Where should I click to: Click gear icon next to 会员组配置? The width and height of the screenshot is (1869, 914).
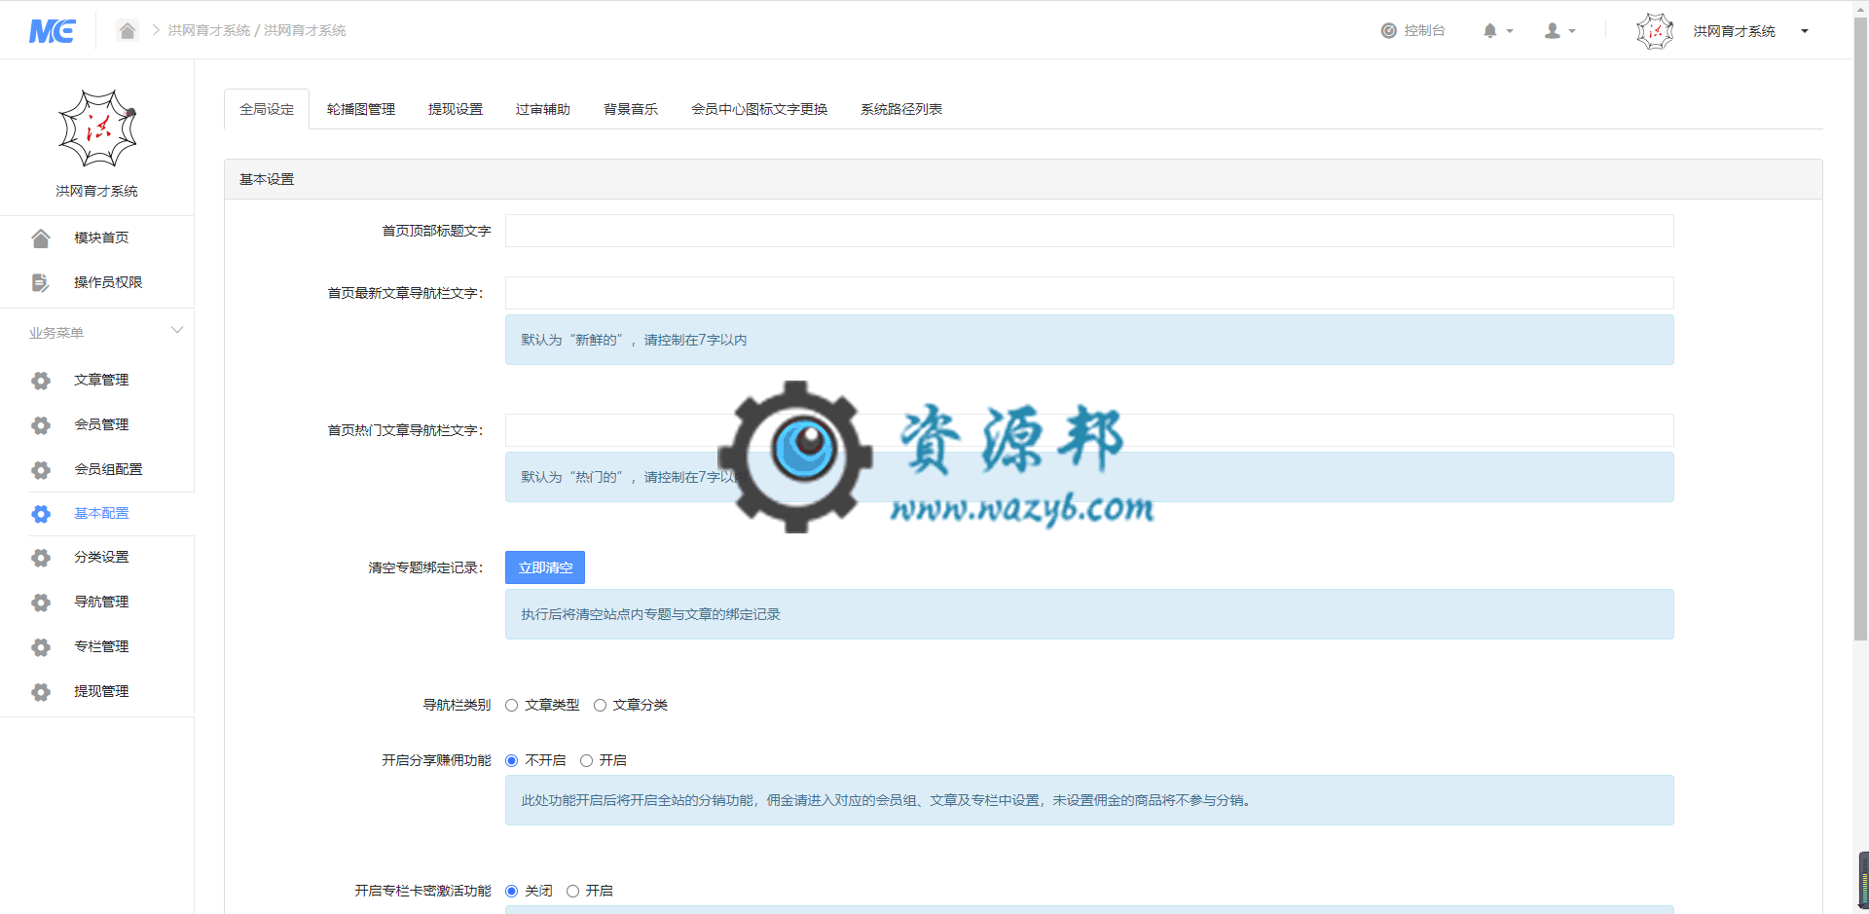[41, 470]
